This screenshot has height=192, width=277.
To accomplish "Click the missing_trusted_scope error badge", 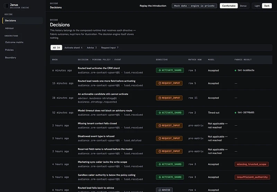I will point(252,164).
